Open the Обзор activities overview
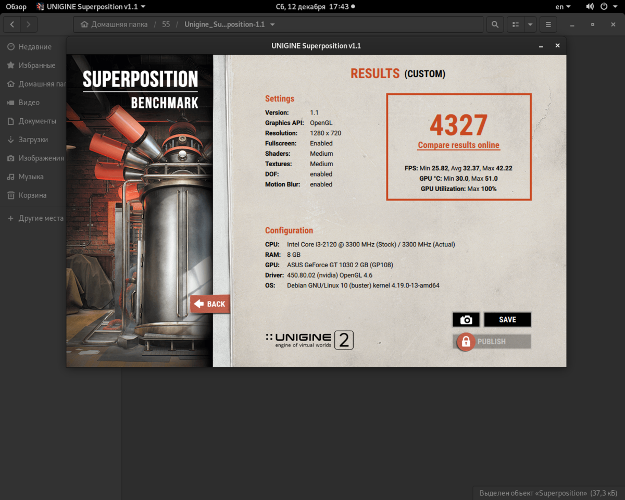The image size is (625, 500). click(16, 7)
